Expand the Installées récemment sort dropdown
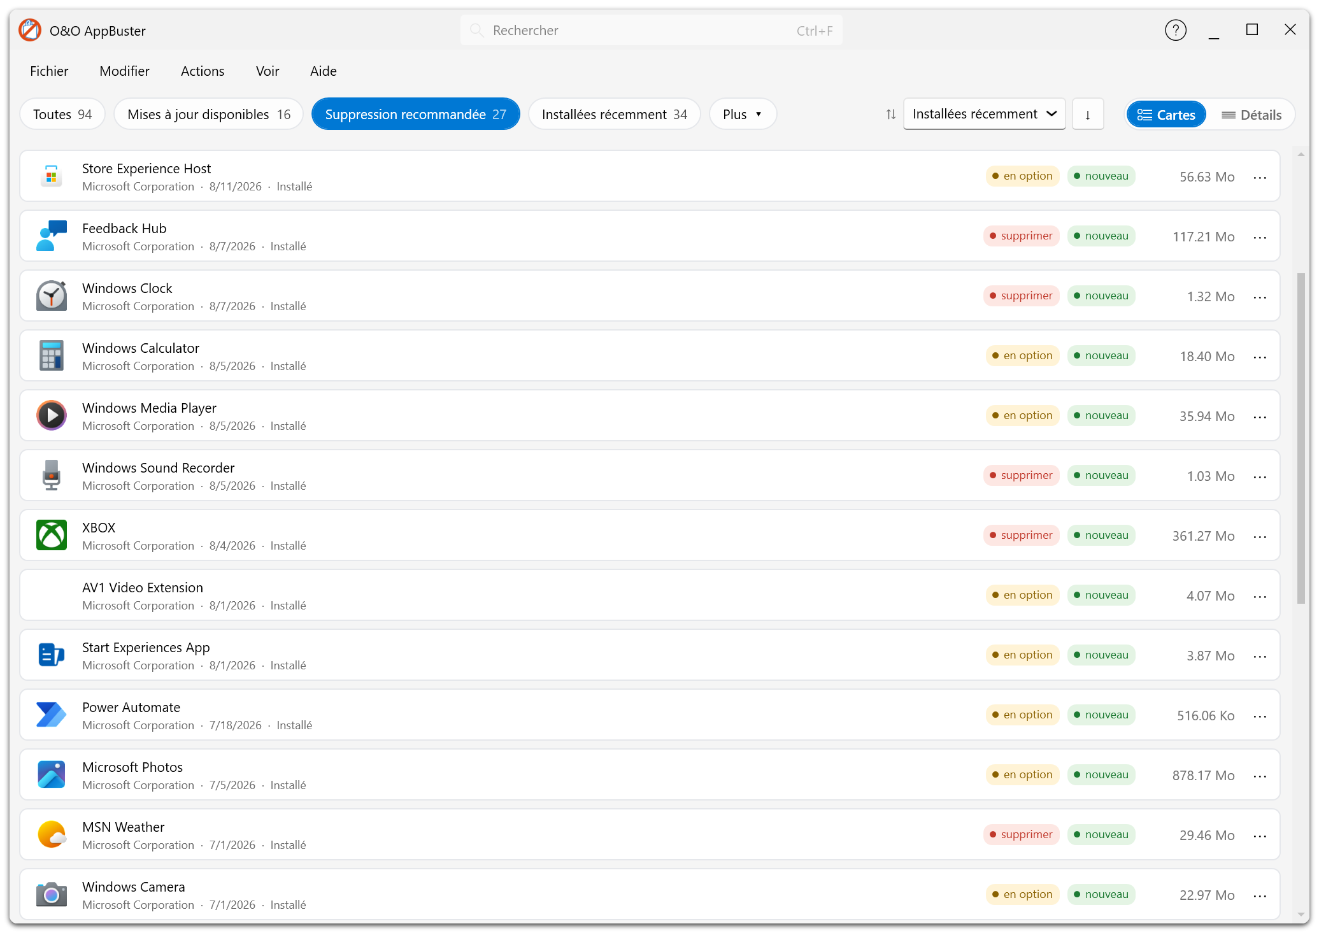The image size is (1319, 933). tap(984, 114)
